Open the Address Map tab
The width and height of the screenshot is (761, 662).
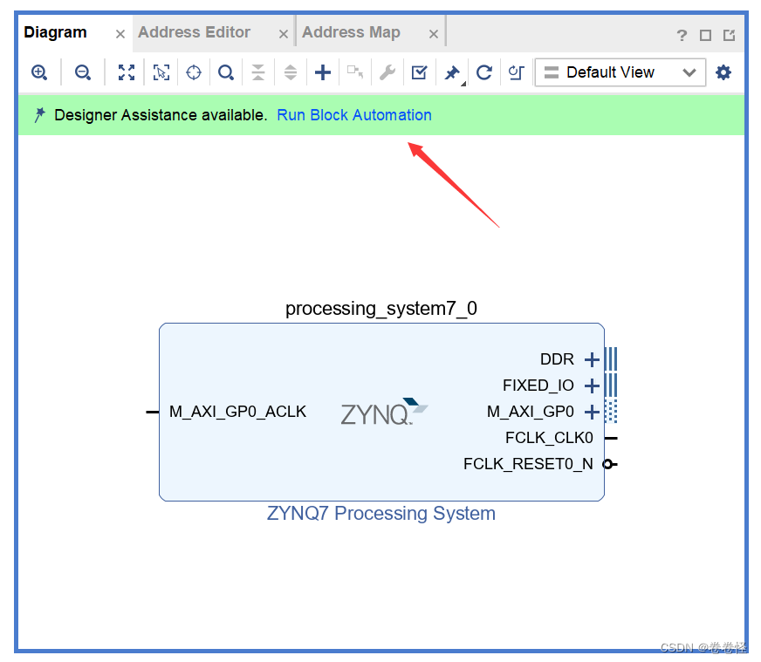click(x=353, y=31)
